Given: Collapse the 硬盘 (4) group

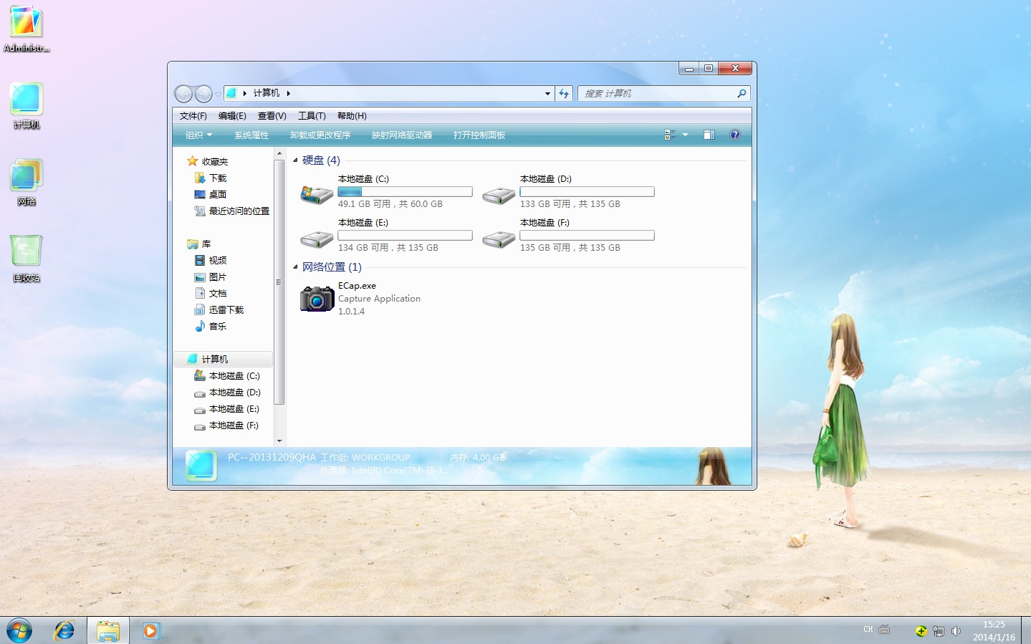Looking at the screenshot, I should [295, 160].
